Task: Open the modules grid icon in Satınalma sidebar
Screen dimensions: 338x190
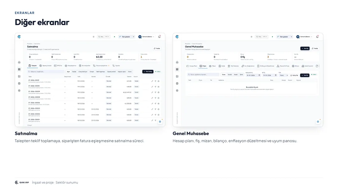Action: pyautogui.click(x=19, y=69)
